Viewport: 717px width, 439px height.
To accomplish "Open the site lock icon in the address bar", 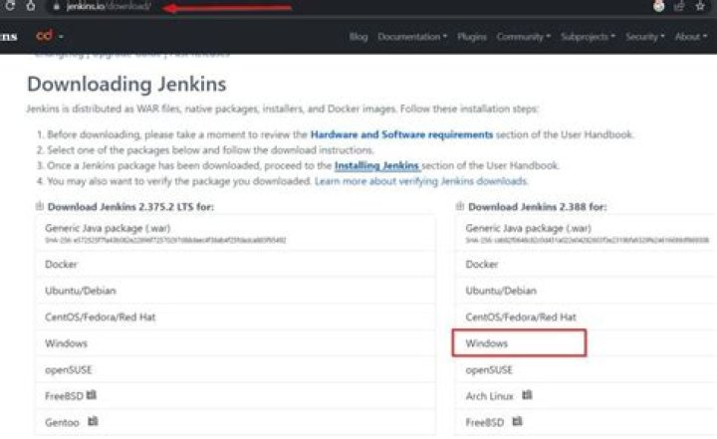I will coord(57,7).
